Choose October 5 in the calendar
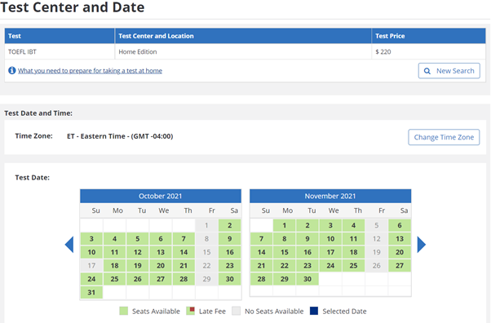Screen dimensions: 491x323 click(x=138, y=239)
